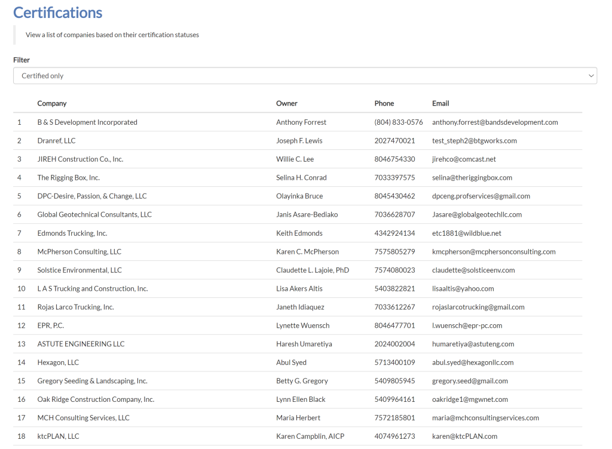Viewport: 612px width, 449px height.
Task: Click owner name Selina H. Conrad
Action: click(301, 178)
